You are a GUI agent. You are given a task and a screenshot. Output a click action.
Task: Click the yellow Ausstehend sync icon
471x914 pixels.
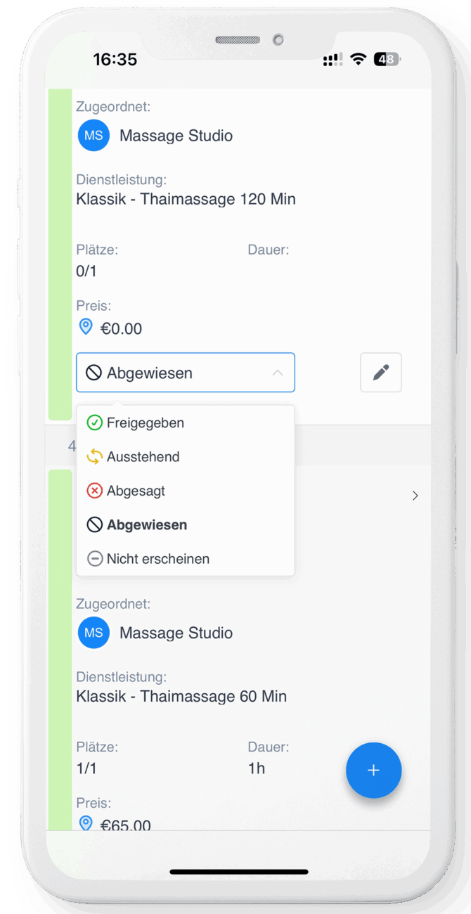[x=94, y=457]
